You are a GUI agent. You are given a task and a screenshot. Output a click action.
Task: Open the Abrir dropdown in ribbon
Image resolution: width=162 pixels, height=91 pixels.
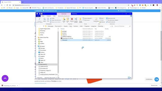(x=102, y=18)
